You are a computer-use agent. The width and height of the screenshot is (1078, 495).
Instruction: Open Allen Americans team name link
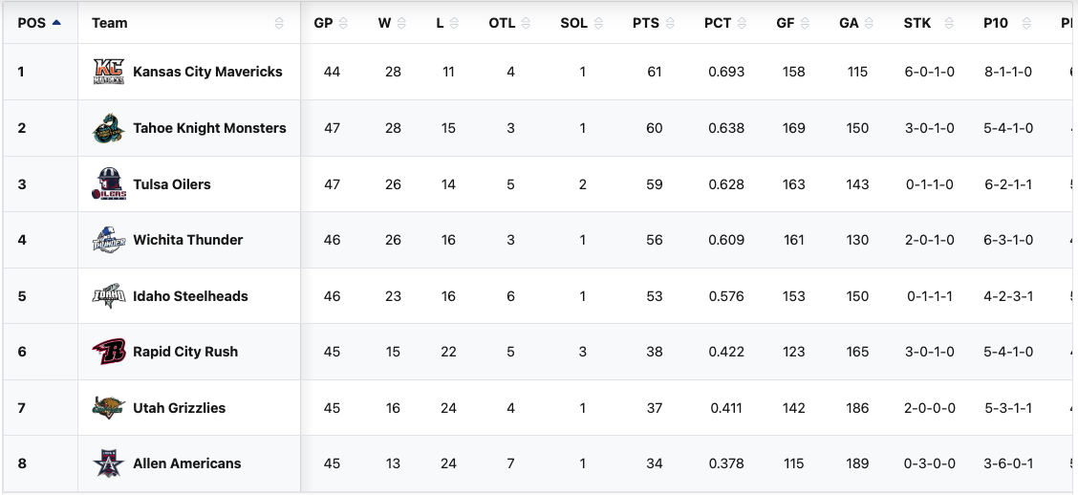click(x=186, y=463)
